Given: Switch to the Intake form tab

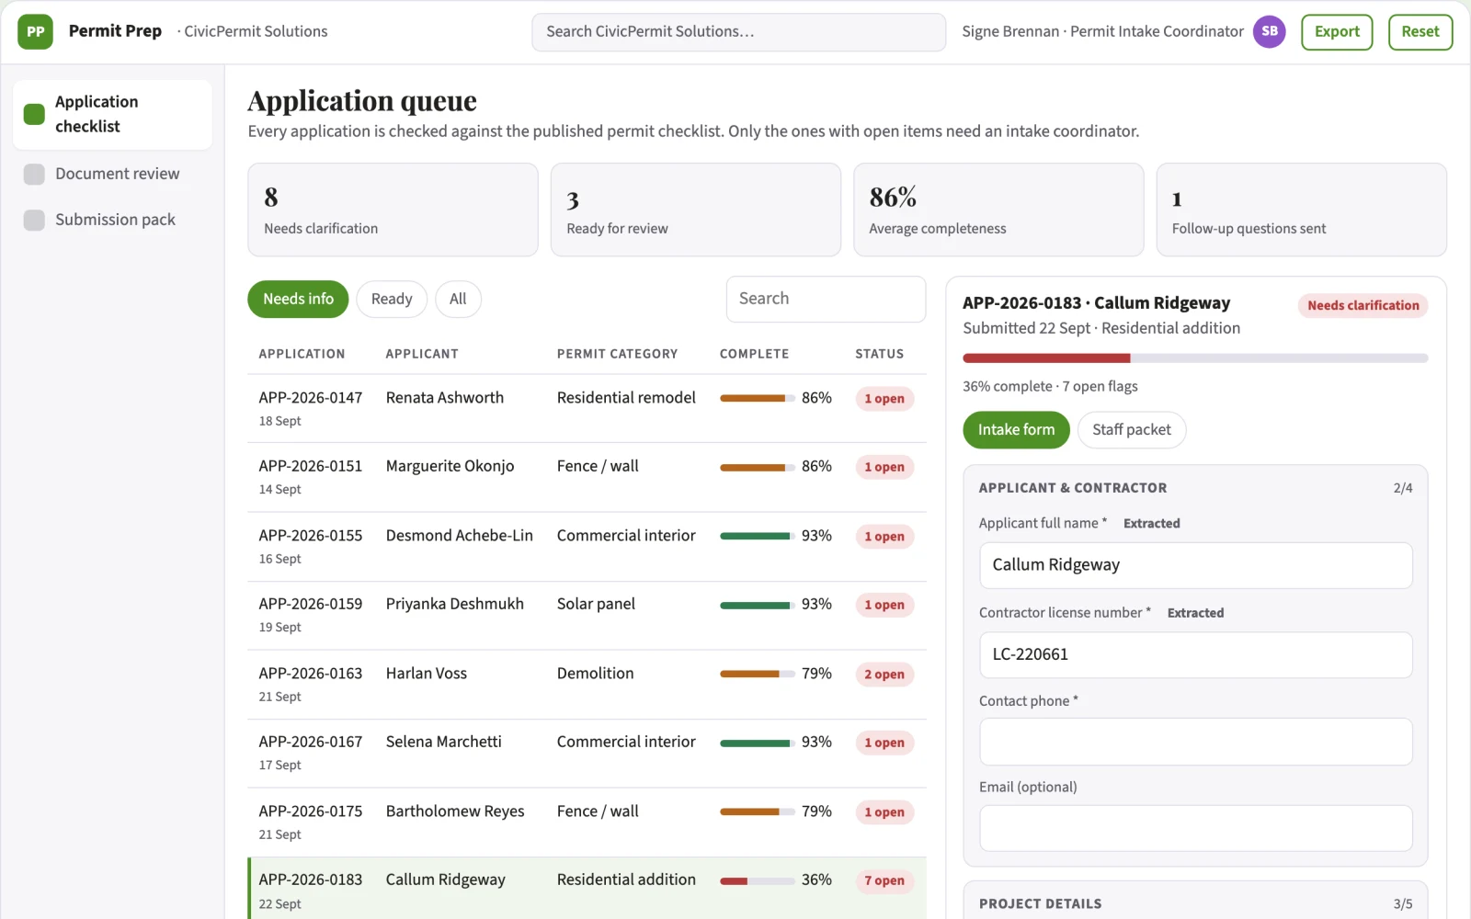Looking at the screenshot, I should tap(1016, 430).
